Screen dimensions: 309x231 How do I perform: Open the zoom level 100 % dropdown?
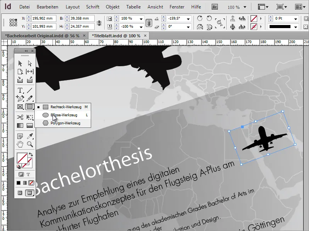(245, 7)
